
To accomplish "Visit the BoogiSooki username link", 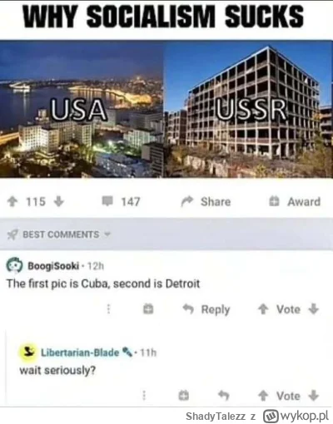I will coord(53,266).
